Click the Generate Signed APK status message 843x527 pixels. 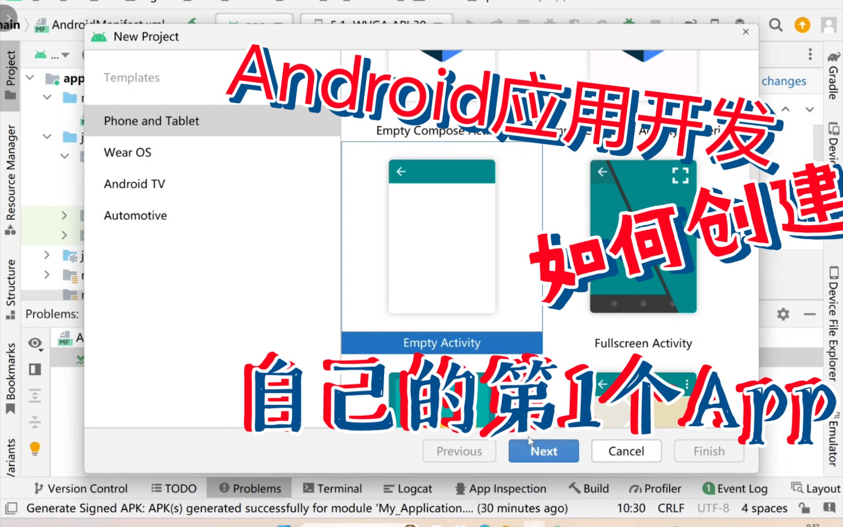click(x=297, y=508)
